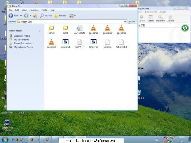The image size is (191, 143).
Task: Select the tahomabd file icon
Action: (121, 43)
